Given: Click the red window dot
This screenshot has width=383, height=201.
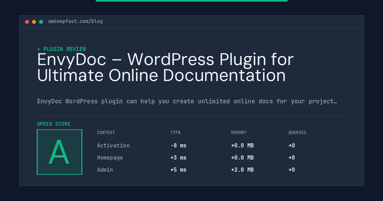Looking at the screenshot, I should (x=27, y=22).
